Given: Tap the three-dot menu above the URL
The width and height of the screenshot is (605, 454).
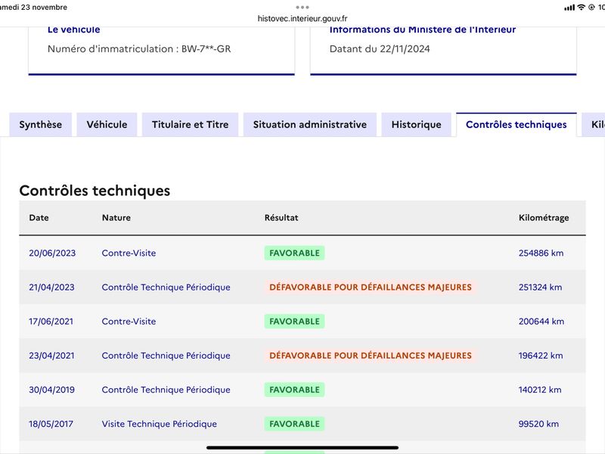Looking at the screenshot, I should coord(302,8).
